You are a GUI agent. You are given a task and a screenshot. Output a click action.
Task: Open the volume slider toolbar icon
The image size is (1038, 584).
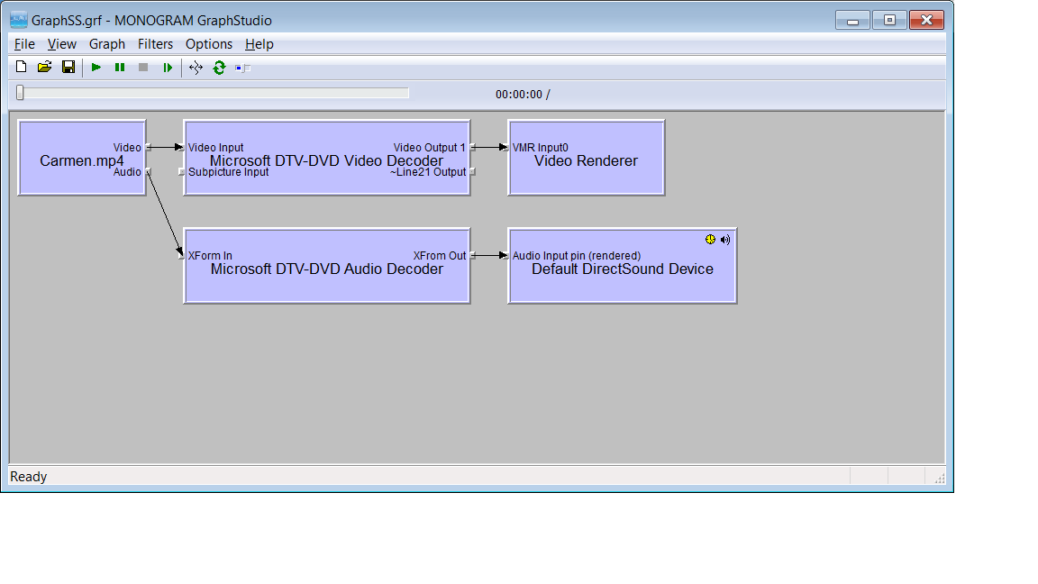(x=243, y=68)
